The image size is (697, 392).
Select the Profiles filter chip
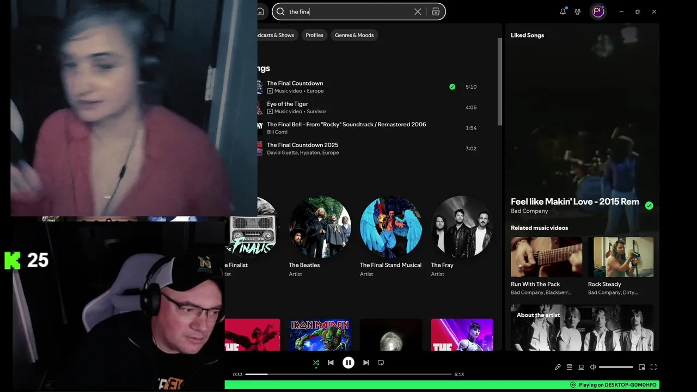click(314, 35)
